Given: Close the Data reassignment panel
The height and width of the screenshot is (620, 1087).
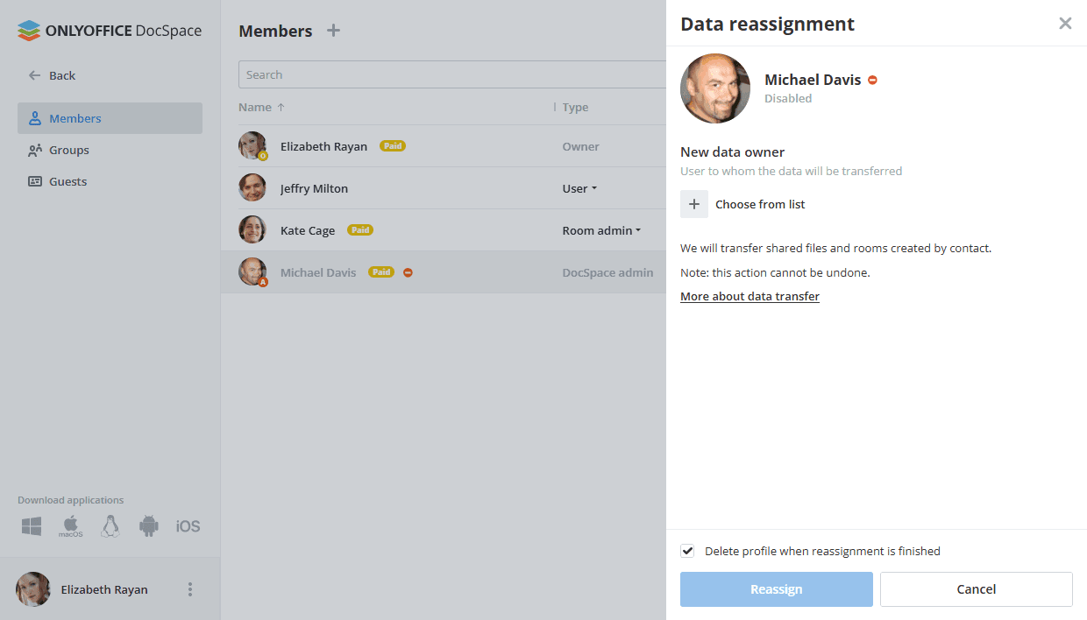Looking at the screenshot, I should [x=1065, y=23].
